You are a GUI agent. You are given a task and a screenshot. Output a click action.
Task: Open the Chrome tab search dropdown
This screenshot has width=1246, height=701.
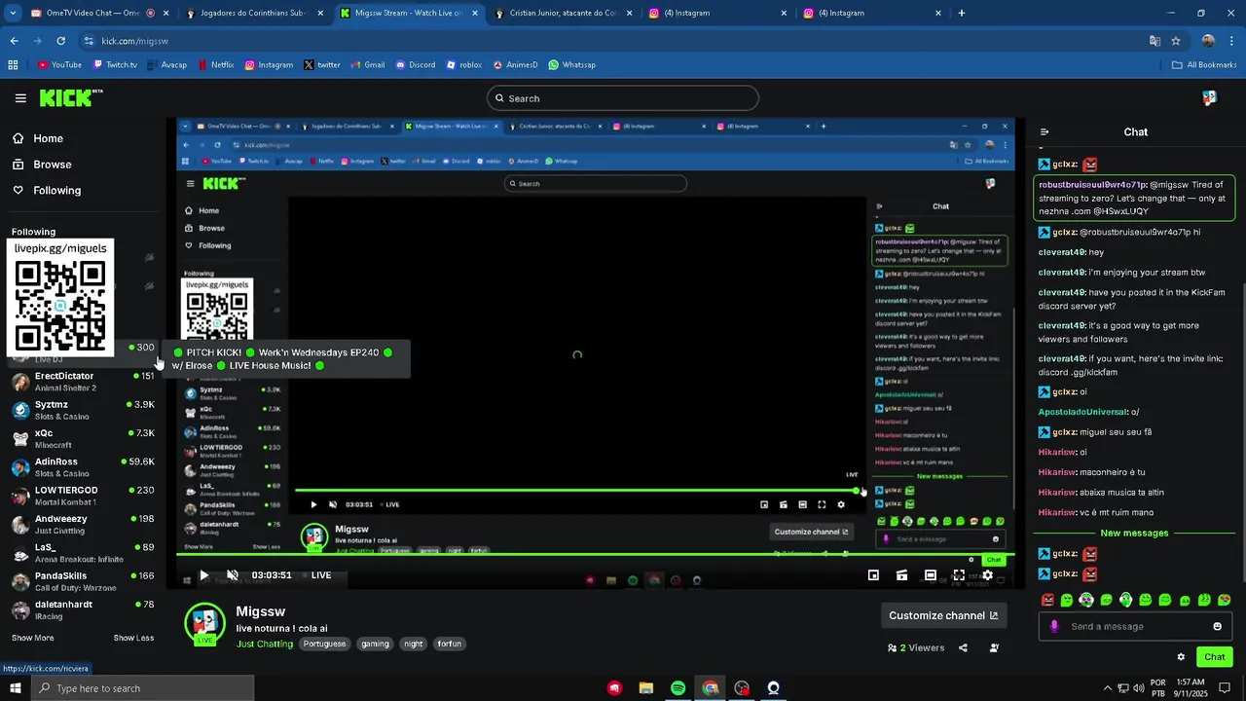coord(13,14)
